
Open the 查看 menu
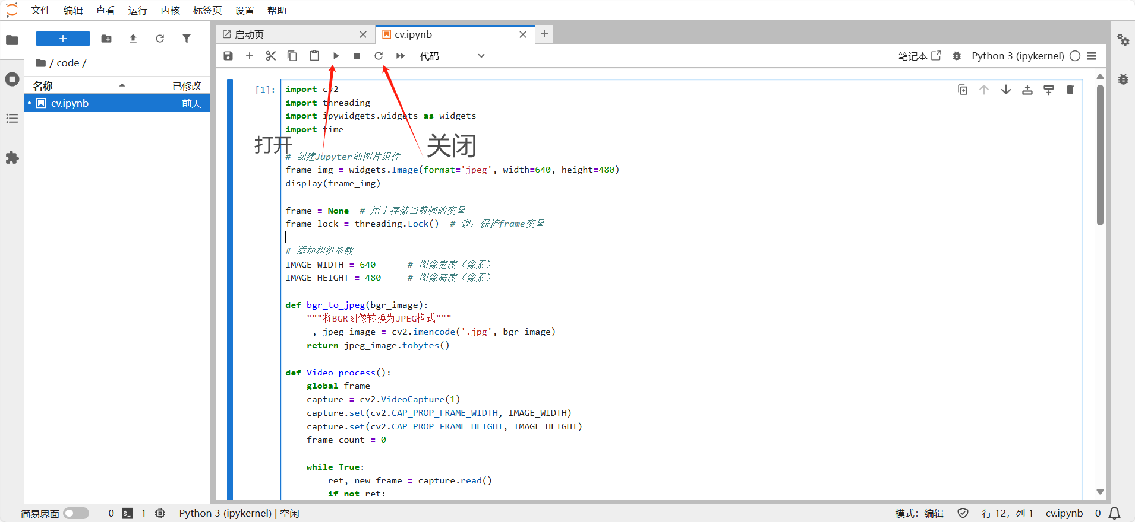pyautogui.click(x=105, y=10)
